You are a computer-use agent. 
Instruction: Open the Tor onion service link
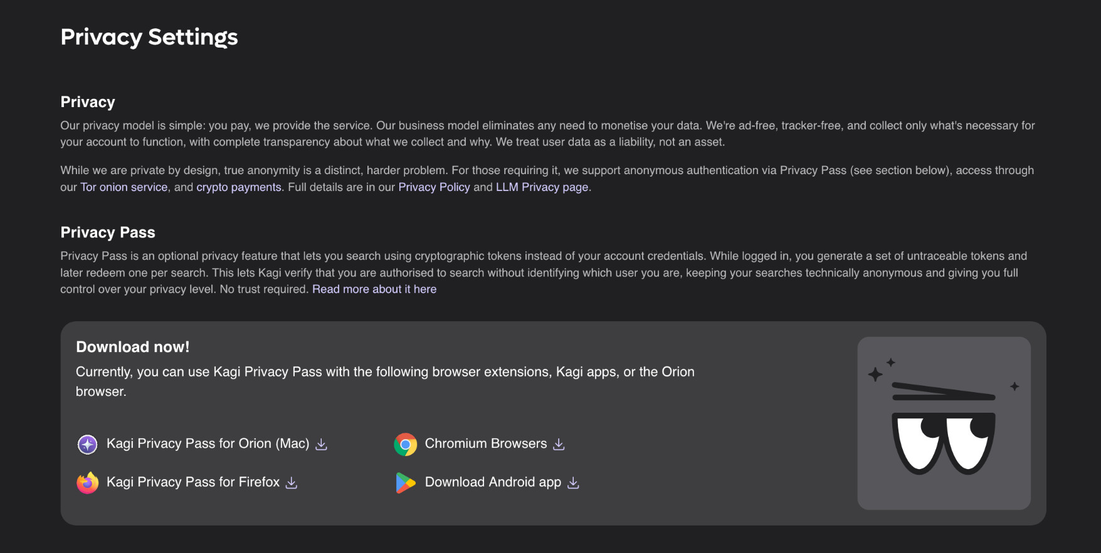click(x=124, y=187)
